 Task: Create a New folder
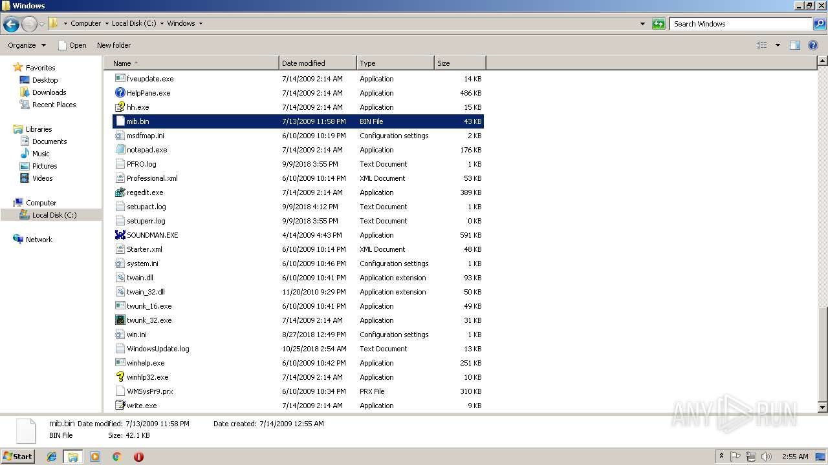114,45
